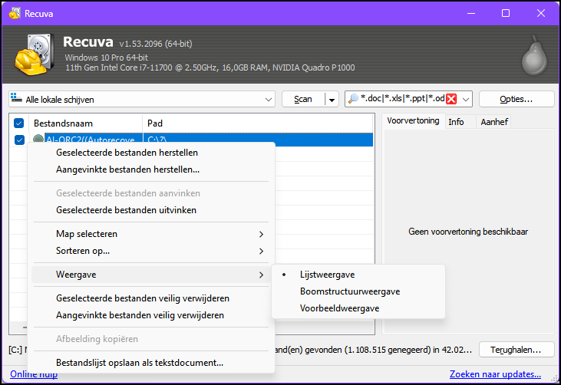The image size is (561, 385).
Task: Click the Recuva title bar app icon
Action: (x=15, y=13)
